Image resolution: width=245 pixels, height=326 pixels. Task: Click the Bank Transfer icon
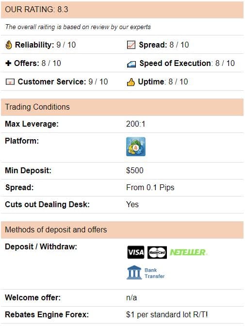point(146,273)
